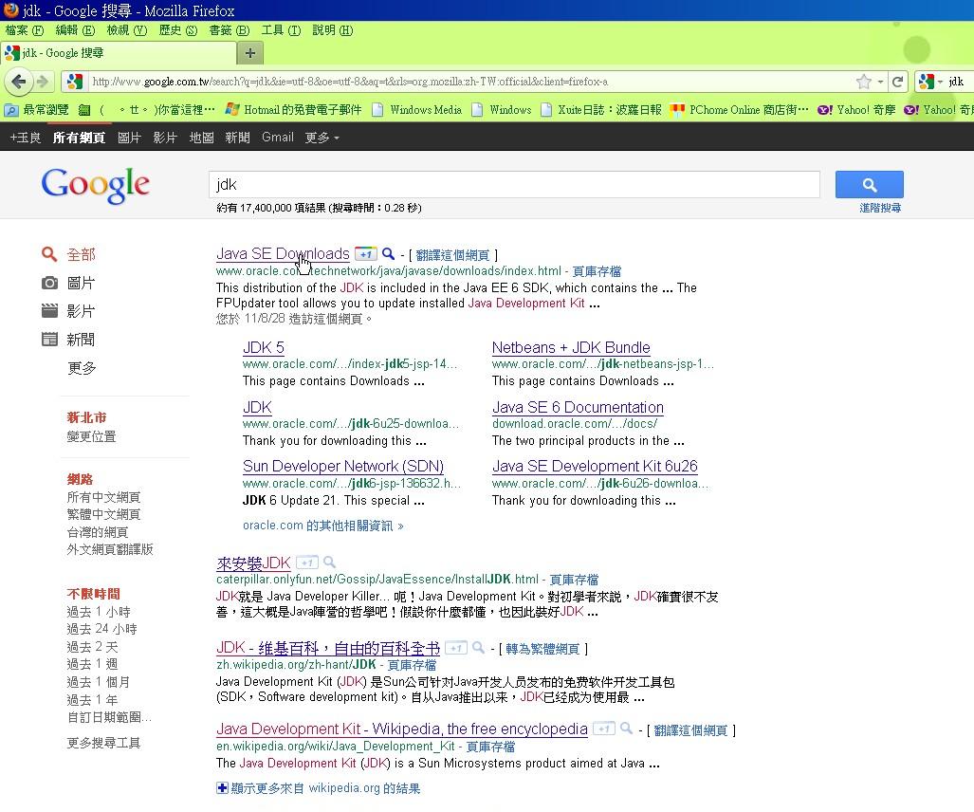Open the Java SE 6 Documentation sitelink
Screen dimensions: 974x812
pyautogui.click(x=578, y=407)
